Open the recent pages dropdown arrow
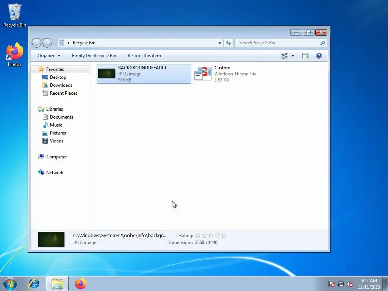The height and width of the screenshot is (291, 388). 55,43
